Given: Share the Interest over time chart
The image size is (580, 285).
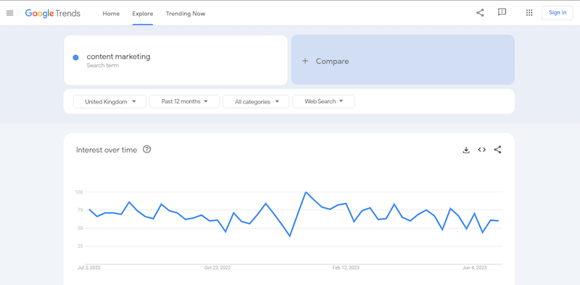Looking at the screenshot, I should pos(497,150).
